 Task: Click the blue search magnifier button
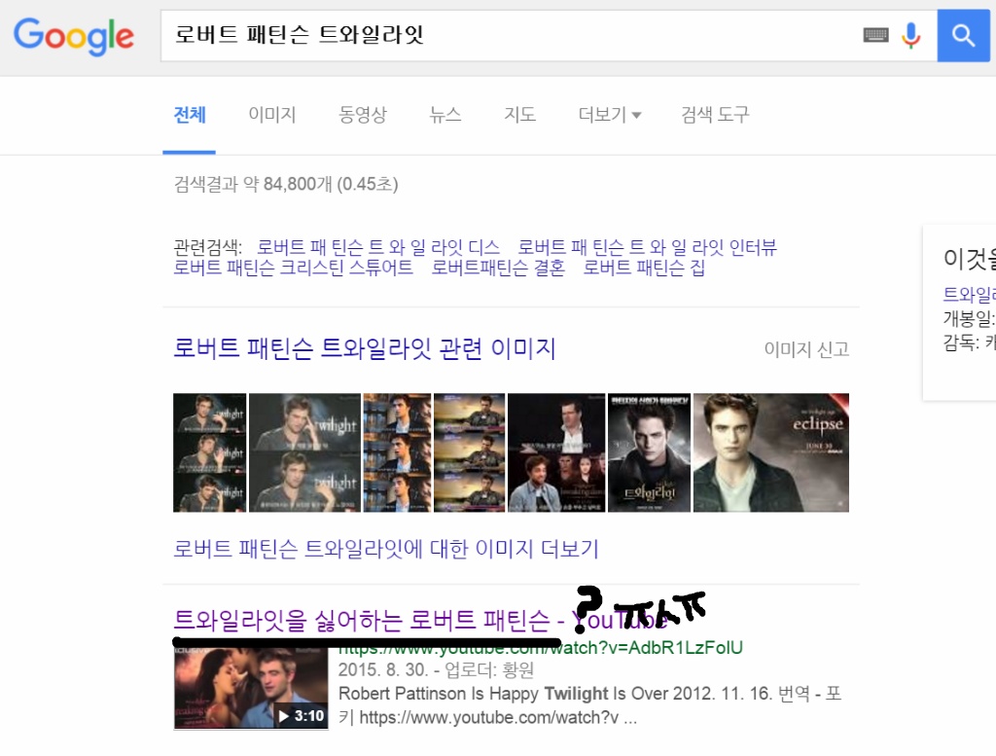(963, 36)
